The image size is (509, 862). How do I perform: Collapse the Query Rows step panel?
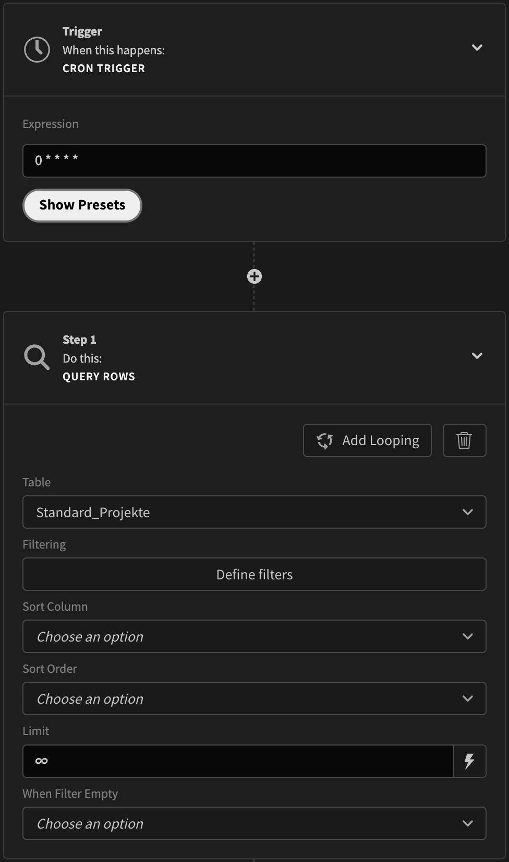pos(476,356)
